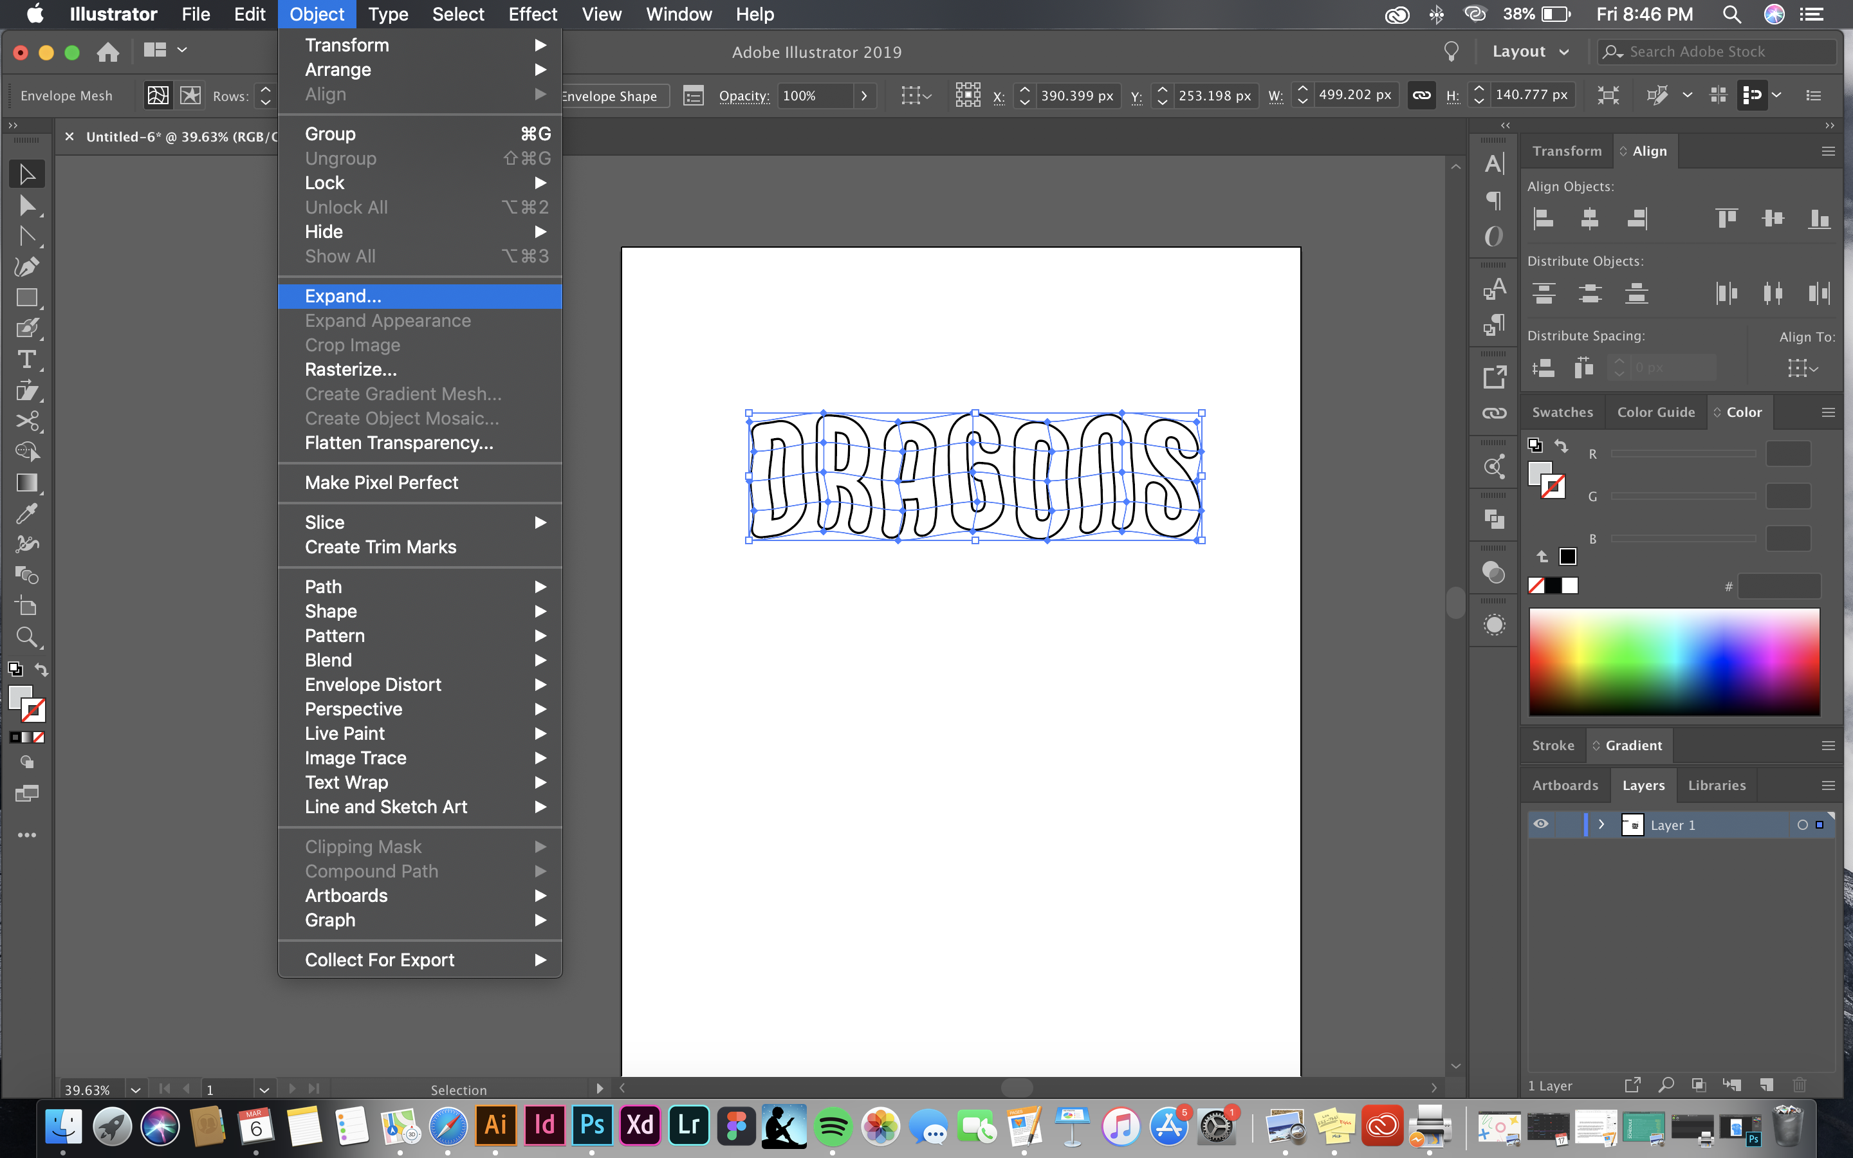The width and height of the screenshot is (1853, 1158).
Task: Switch to Libraries tab
Action: coord(1717,785)
